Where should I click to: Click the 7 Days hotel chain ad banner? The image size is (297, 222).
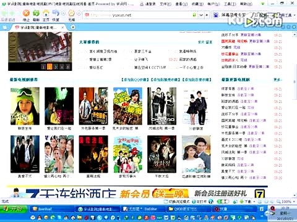(137, 192)
